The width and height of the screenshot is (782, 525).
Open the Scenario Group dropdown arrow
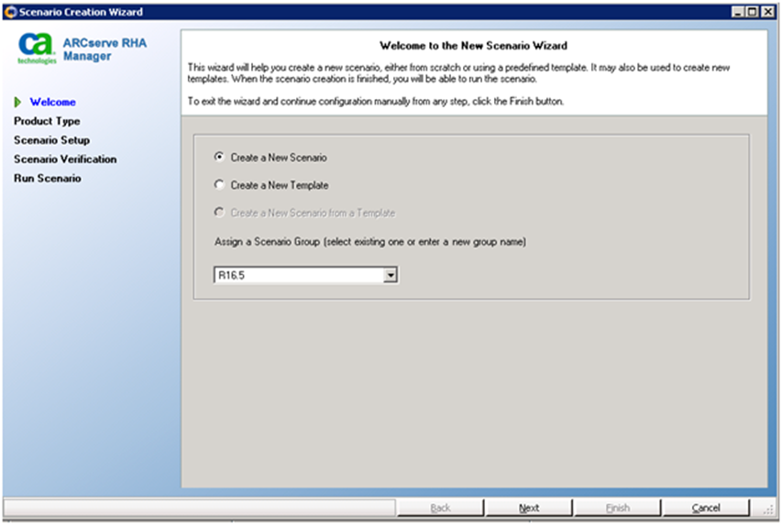pyautogui.click(x=391, y=275)
